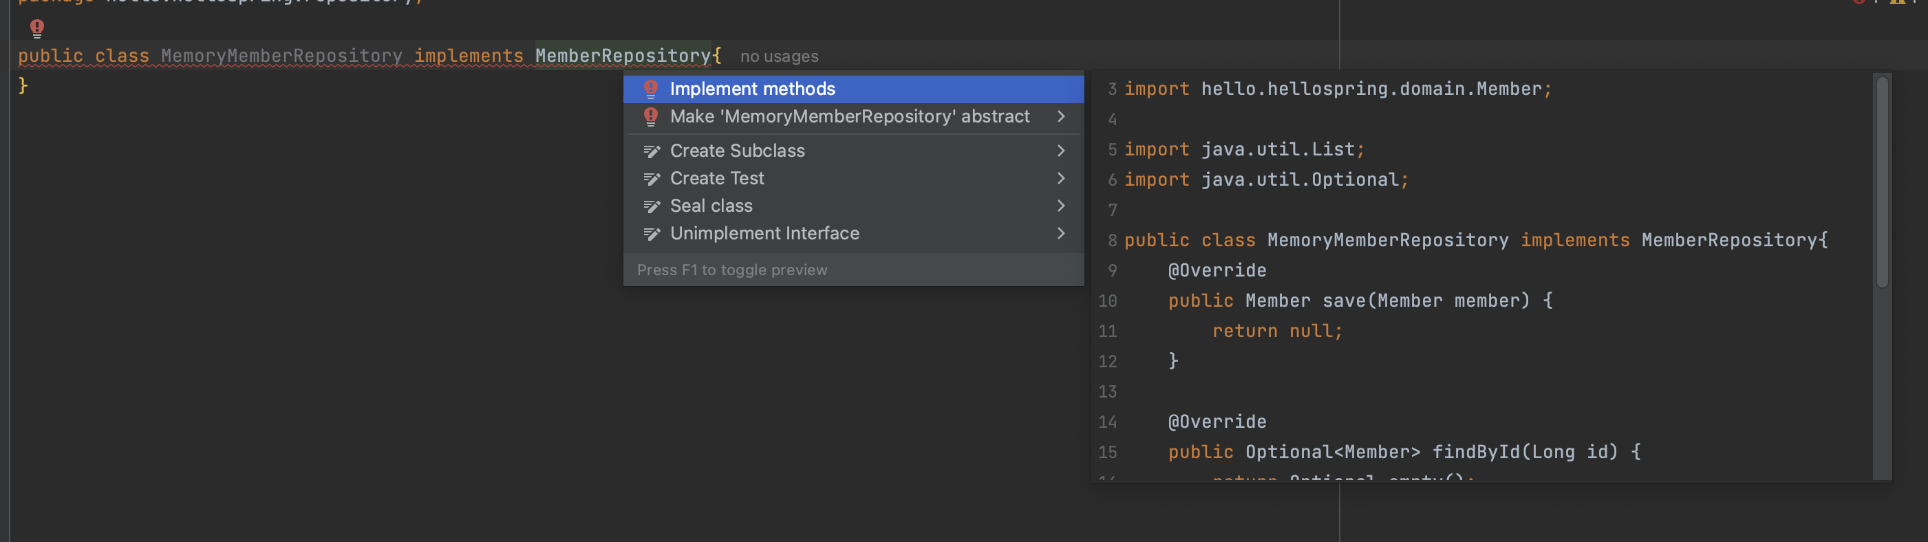Expand the Unimplement Interface submenu arrow
This screenshot has width=1928, height=542.
[1060, 235]
